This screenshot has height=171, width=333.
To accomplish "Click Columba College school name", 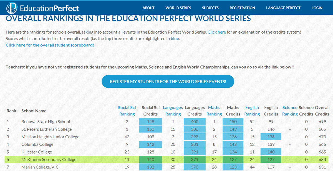I will [x=37, y=144].
